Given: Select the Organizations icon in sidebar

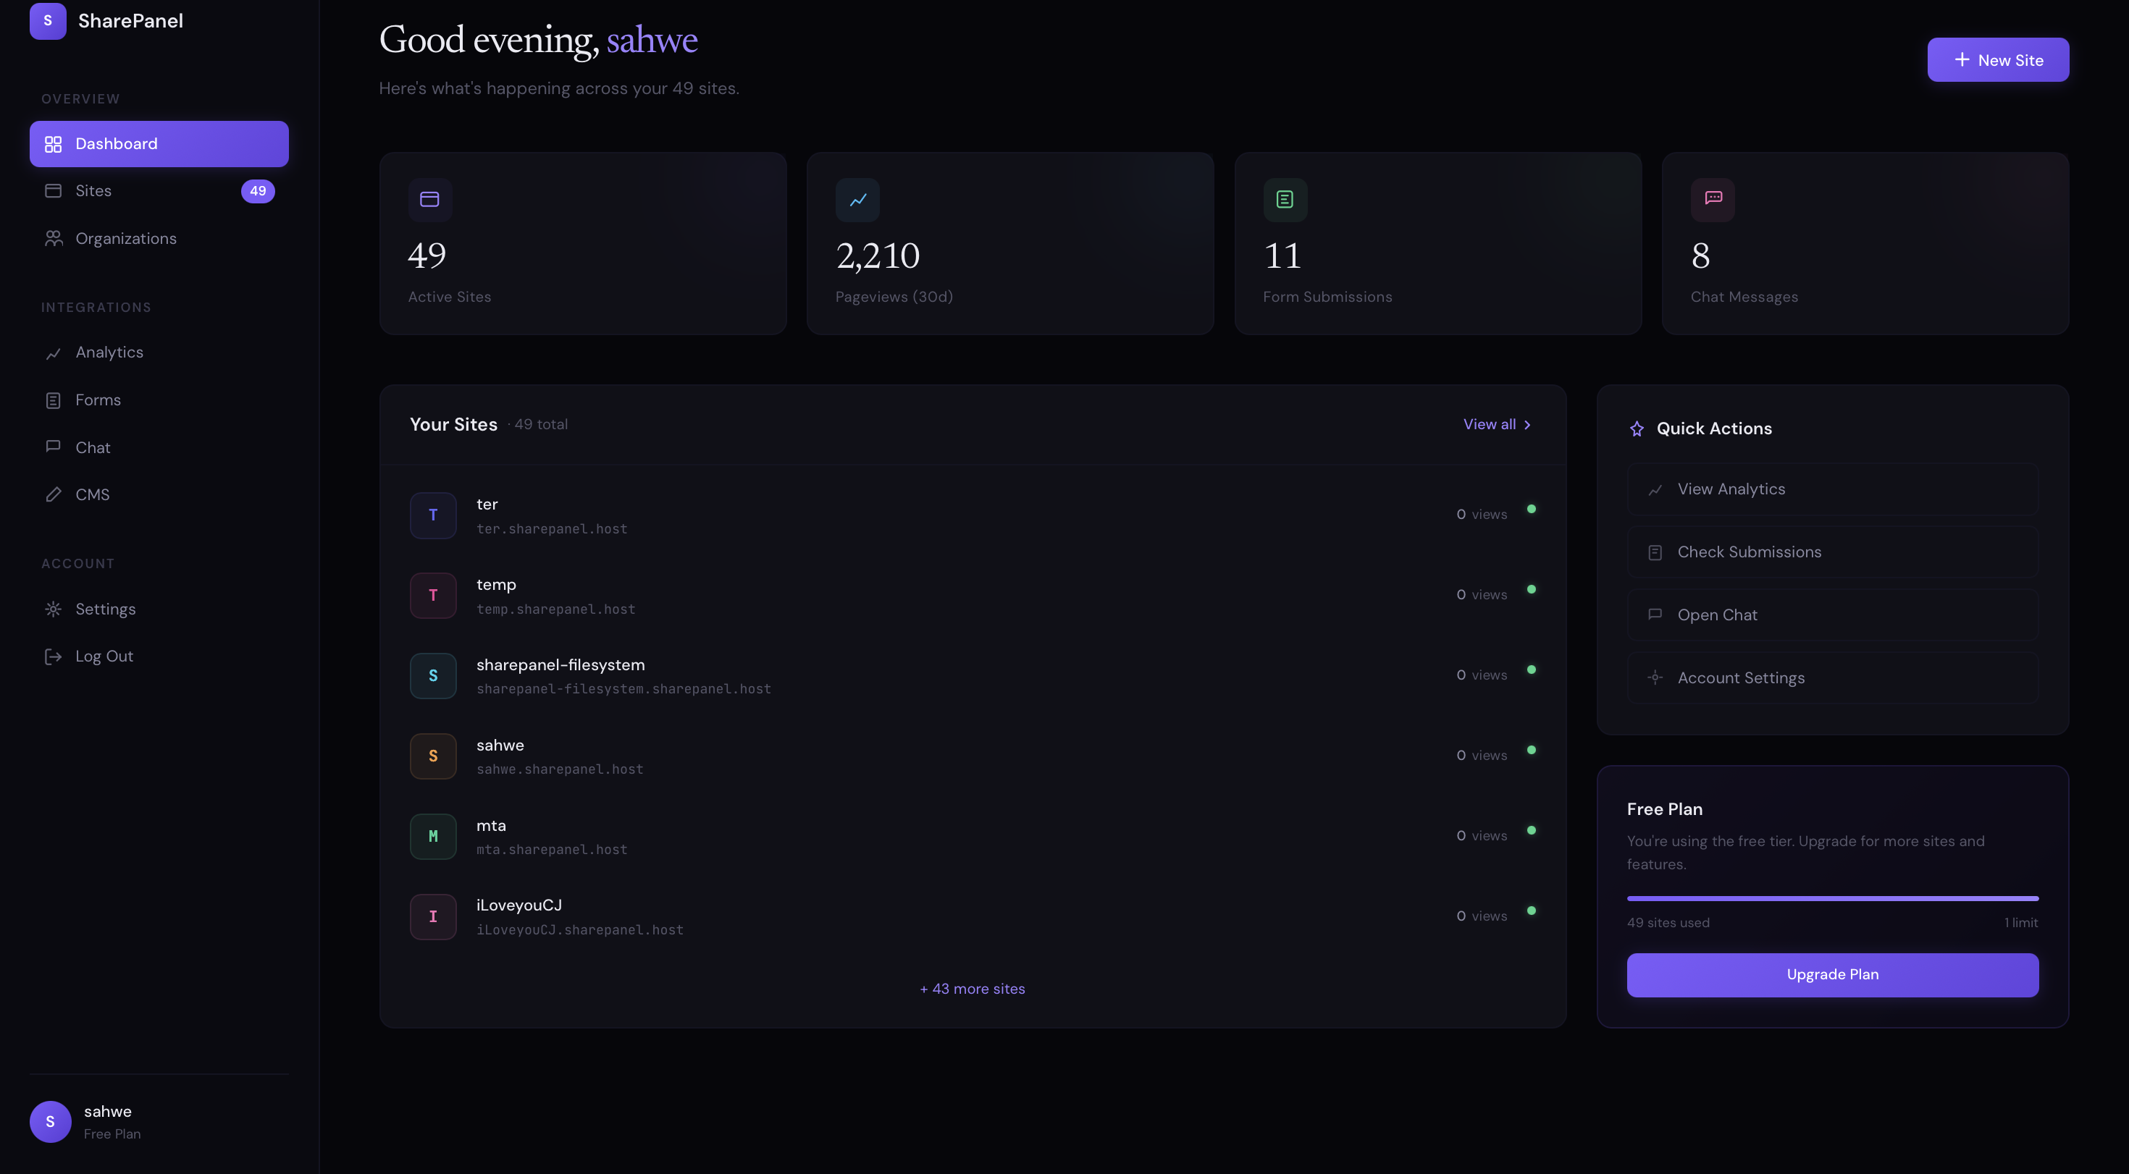Looking at the screenshot, I should point(53,238).
